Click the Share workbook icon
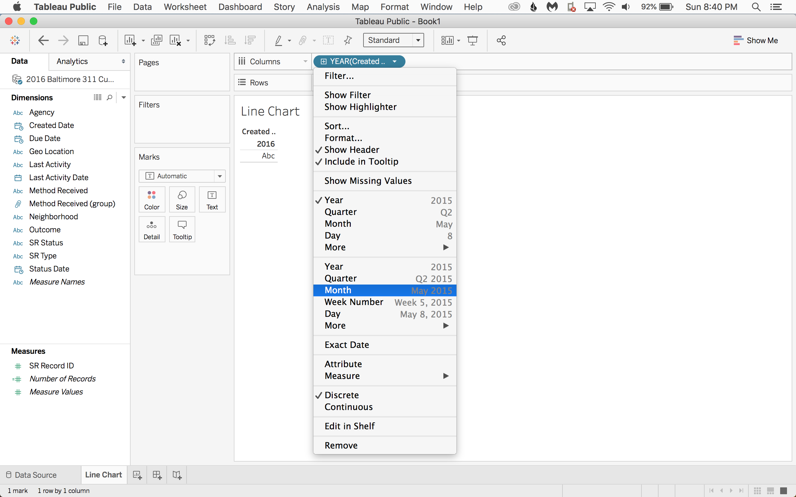The width and height of the screenshot is (796, 497). coord(501,40)
